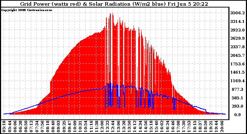Viewport: 247px width, 134px height.
Task: Click the 3214.1 y-axis label
Action: (237, 21)
